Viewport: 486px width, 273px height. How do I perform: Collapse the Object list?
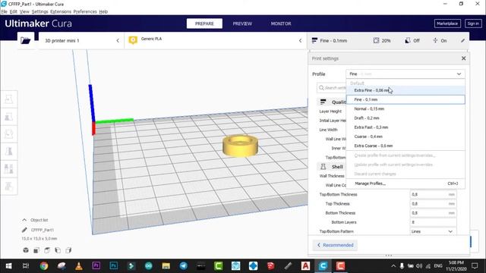(x=24, y=220)
